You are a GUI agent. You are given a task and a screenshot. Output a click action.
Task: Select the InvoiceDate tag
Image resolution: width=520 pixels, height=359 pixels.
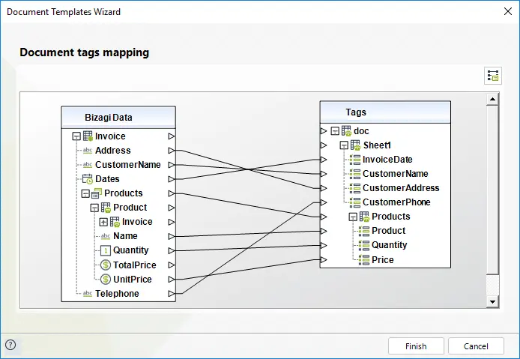click(387, 160)
